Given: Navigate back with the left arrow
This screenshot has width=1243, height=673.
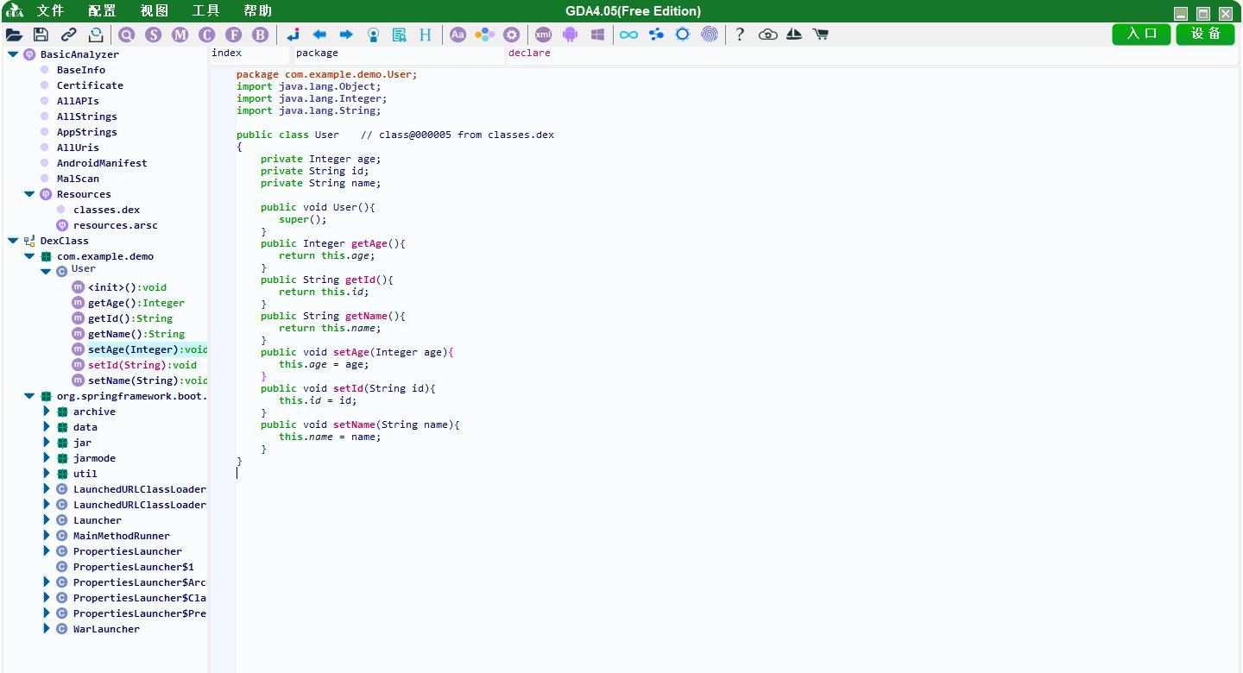Looking at the screenshot, I should (319, 35).
